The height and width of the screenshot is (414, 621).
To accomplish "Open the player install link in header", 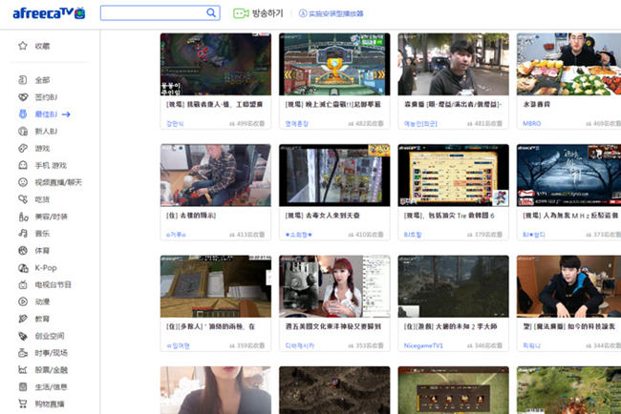I will [332, 13].
